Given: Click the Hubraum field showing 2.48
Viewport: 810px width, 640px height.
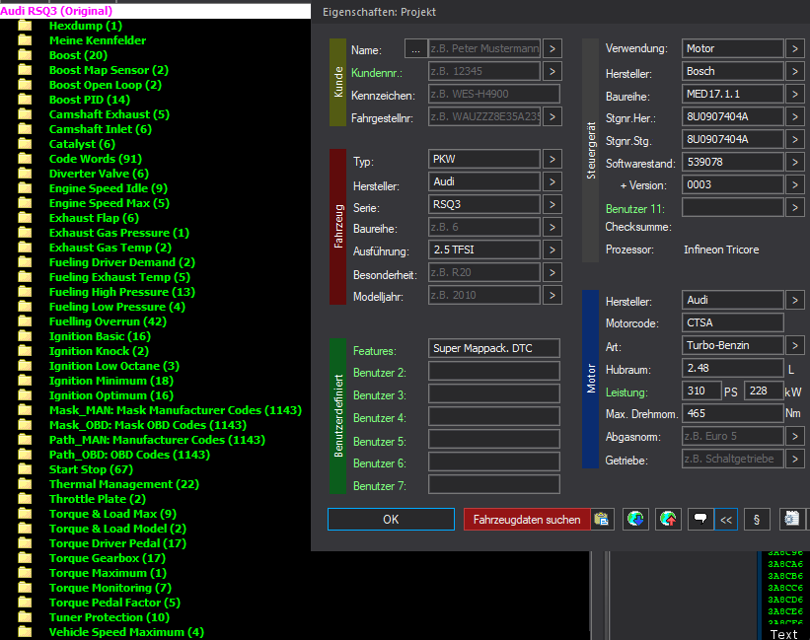Looking at the screenshot, I should [732, 368].
